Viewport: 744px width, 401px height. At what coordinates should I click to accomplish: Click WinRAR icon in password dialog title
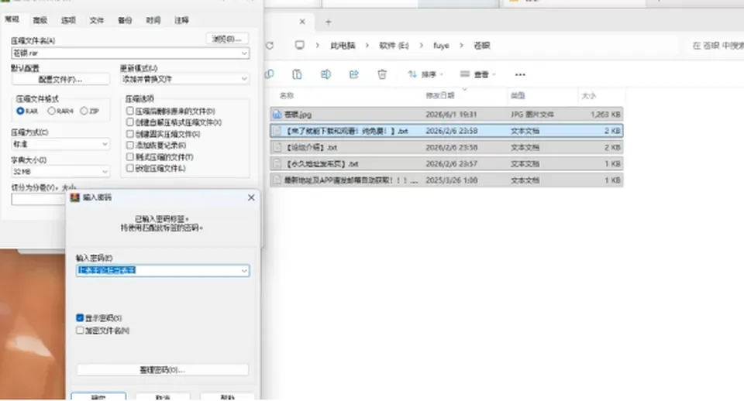pyautogui.click(x=74, y=197)
